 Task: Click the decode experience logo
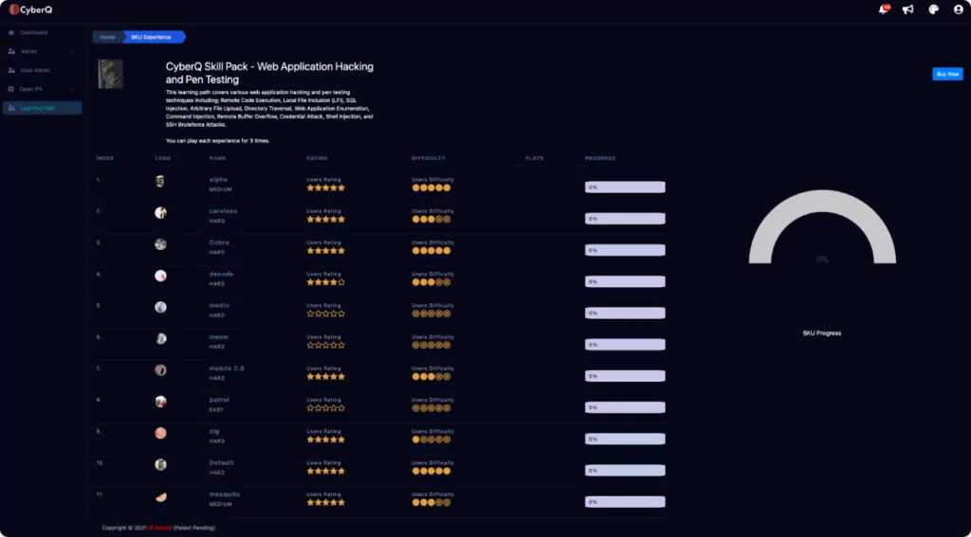click(x=160, y=276)
